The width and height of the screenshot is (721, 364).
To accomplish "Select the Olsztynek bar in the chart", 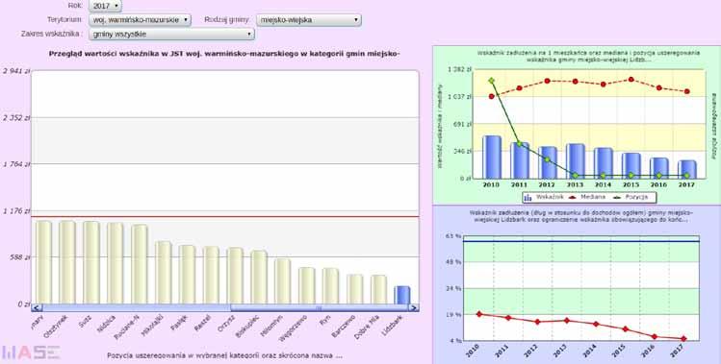I will 67,262.
